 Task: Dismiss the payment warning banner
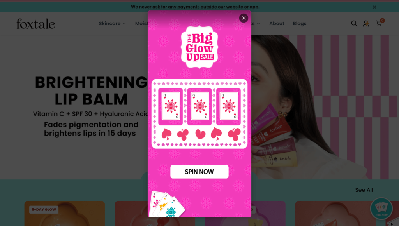point(374,7)
